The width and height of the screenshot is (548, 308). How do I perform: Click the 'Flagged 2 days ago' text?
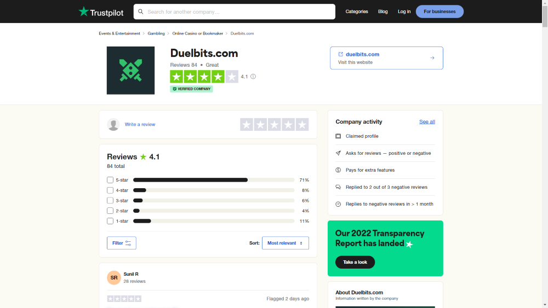pyautogui.click(x=288, y=299)
